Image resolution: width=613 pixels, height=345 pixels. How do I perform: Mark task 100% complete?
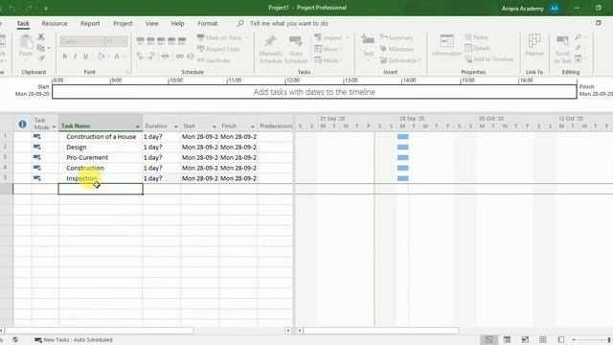[182, 41]
